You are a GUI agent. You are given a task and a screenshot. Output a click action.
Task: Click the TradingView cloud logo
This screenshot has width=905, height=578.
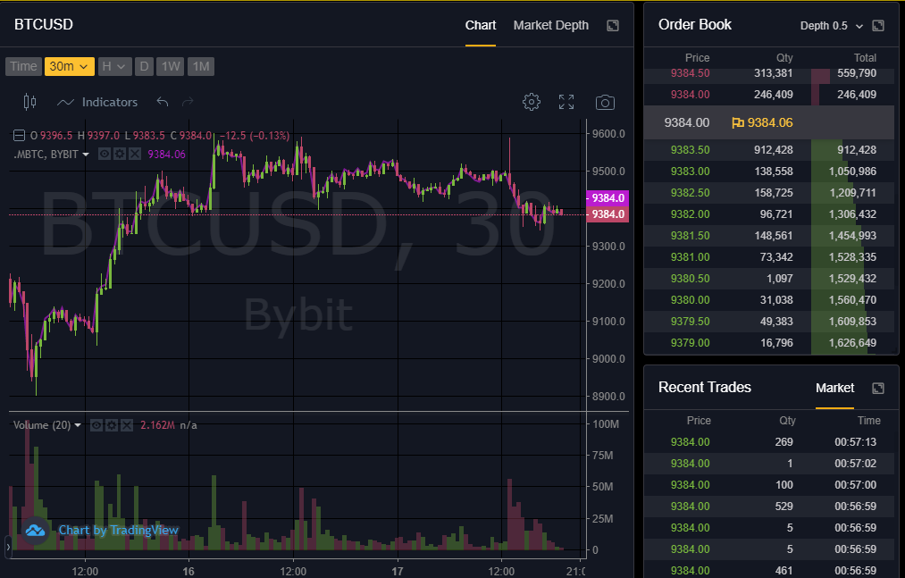pos(35,530)
